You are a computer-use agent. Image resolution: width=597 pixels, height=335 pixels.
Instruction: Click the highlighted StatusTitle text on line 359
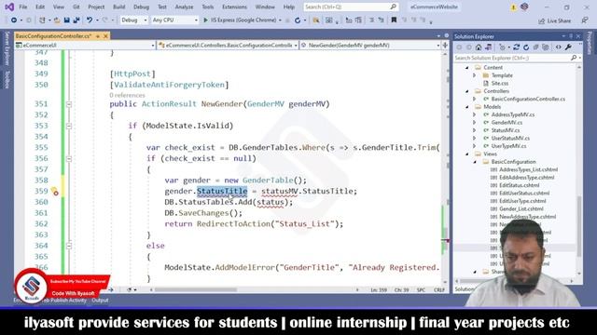coord(222,191)
